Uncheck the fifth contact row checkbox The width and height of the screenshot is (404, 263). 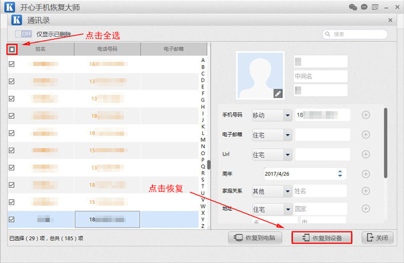point(11,133)
